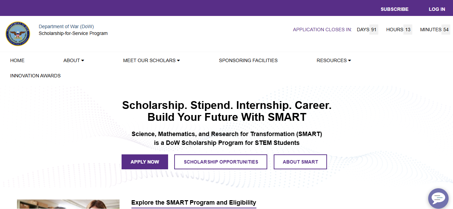453x209 pixels.
Task: Click the MINUTES countdown value box
Action: click(446, 30)
